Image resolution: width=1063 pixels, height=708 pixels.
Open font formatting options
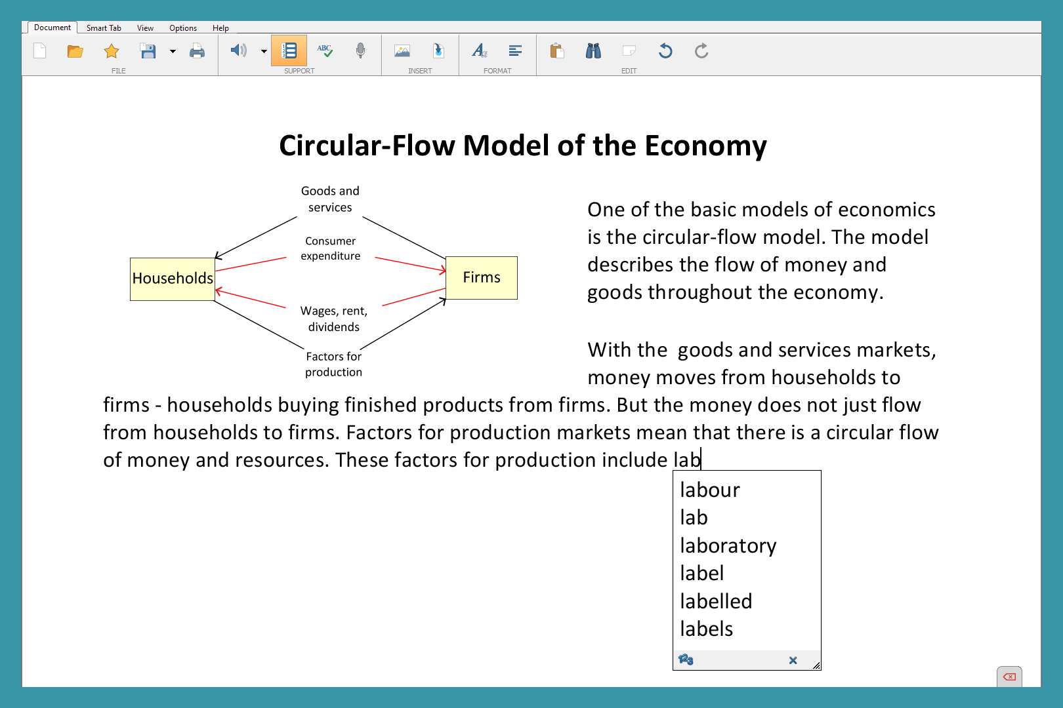[480, 50]
